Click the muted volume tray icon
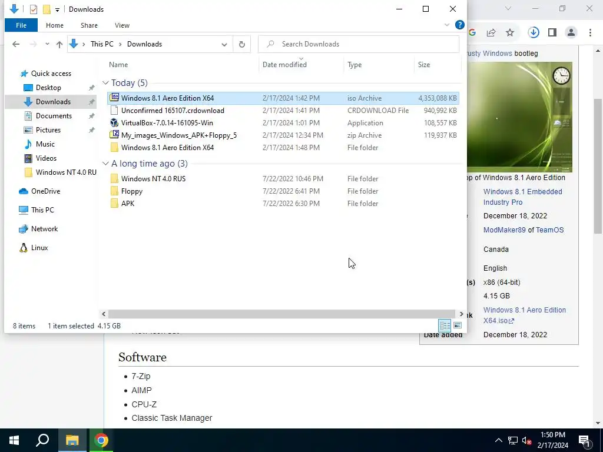Image resolution: width=603 pixels, height=452 pixels. click(527, 440)
